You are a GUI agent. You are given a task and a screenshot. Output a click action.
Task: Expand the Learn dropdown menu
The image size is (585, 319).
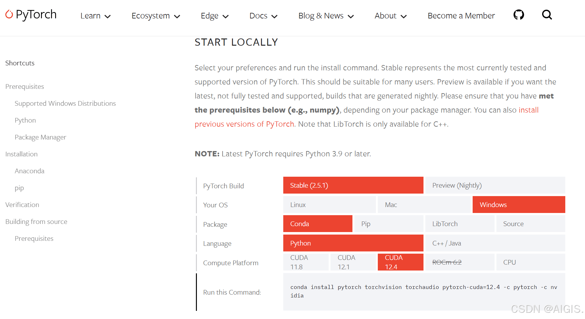pyautogui.click(x=95, y=16)
